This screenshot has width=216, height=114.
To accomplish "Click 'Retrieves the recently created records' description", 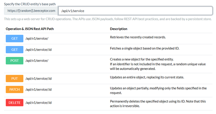I will tap(138, 37).
